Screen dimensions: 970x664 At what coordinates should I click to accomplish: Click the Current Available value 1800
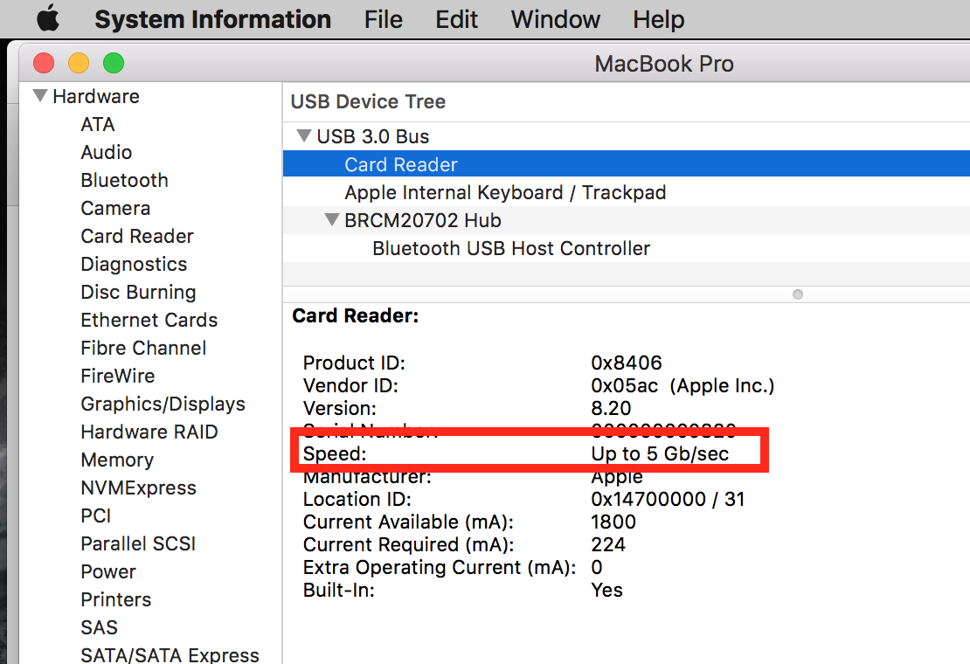(613, 522)
